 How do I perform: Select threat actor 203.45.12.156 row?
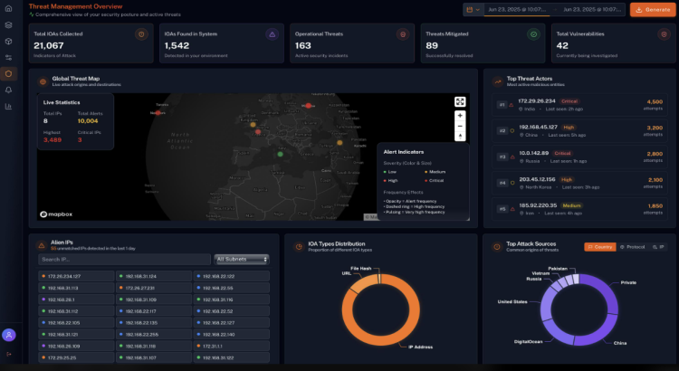pyautogui.click(x=579, y=183)
